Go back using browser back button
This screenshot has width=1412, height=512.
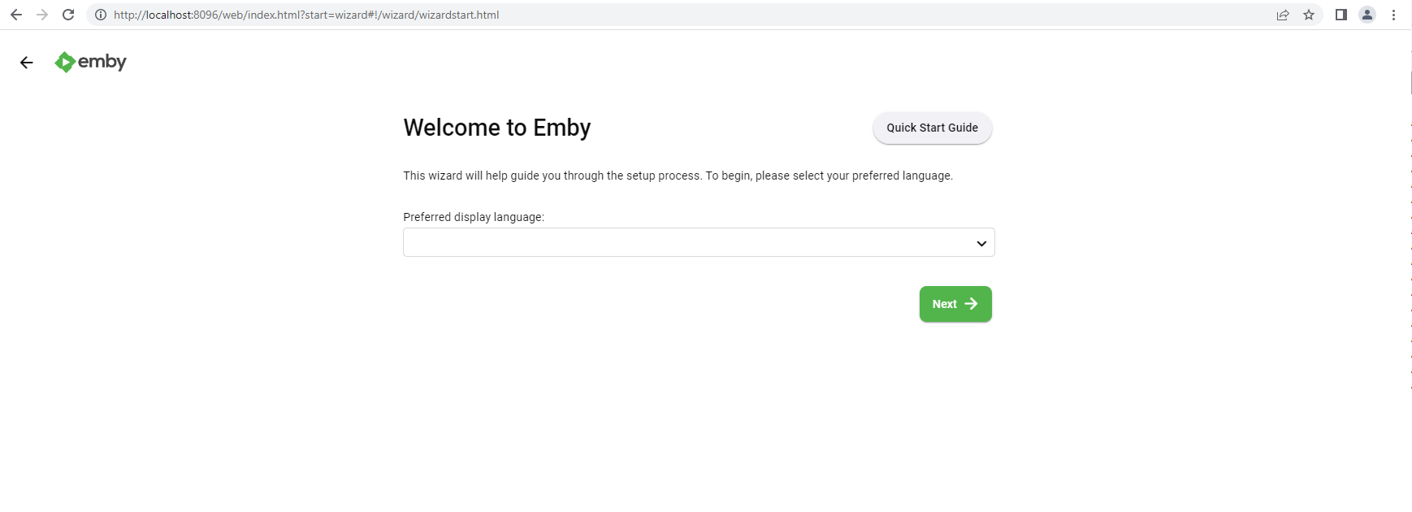(x=16, y=15)
